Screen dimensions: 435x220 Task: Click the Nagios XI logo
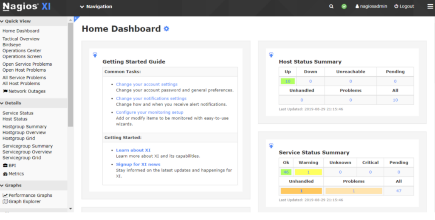[27, 6]
